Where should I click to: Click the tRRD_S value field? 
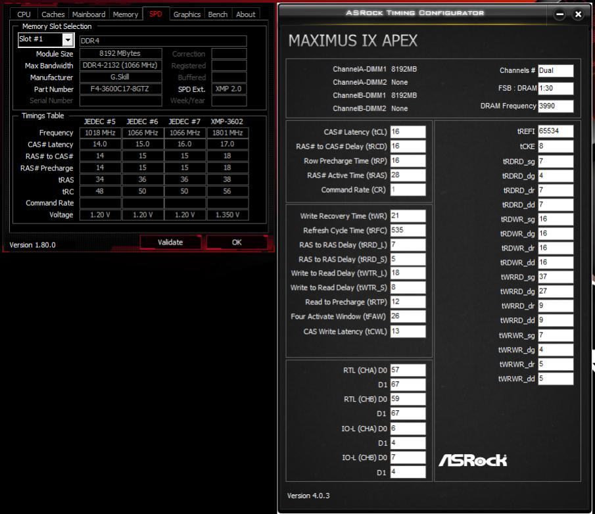[408, 259]
